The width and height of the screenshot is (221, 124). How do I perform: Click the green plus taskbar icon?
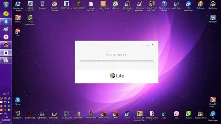(6, 14)
